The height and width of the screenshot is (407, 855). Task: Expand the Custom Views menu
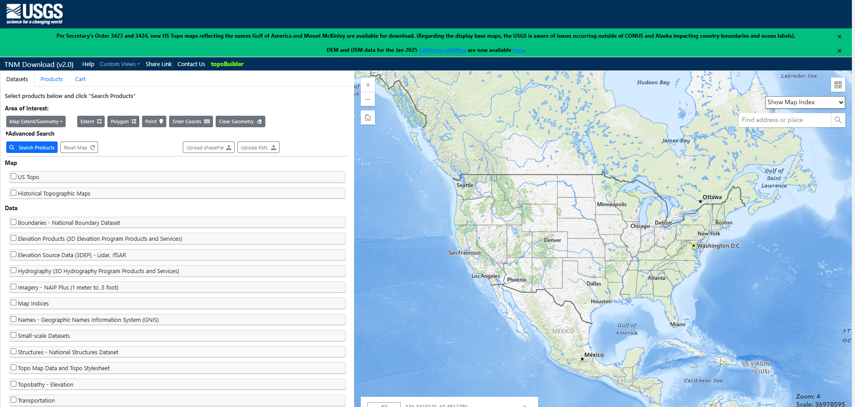coord(119,64)
